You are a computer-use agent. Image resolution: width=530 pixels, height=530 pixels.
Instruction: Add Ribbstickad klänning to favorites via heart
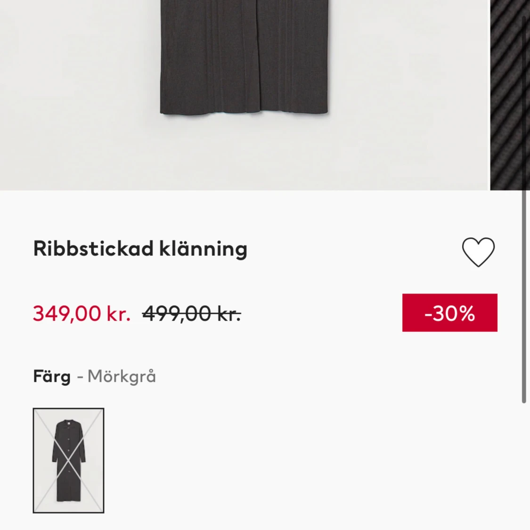478,252
